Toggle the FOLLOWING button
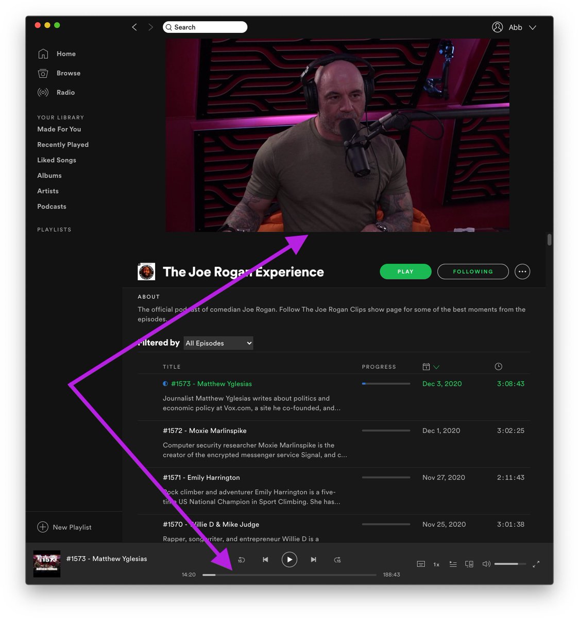579x618 pixels. point(473,271)
